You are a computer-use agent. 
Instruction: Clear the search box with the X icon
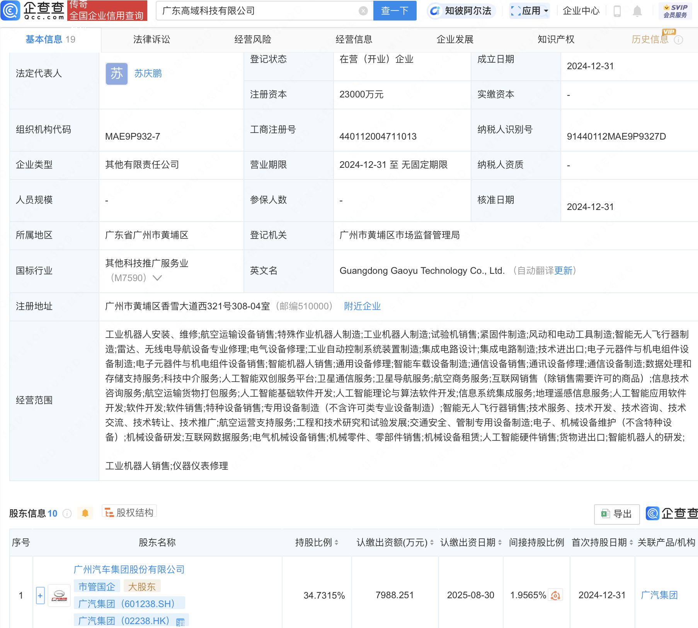[363, 11]
